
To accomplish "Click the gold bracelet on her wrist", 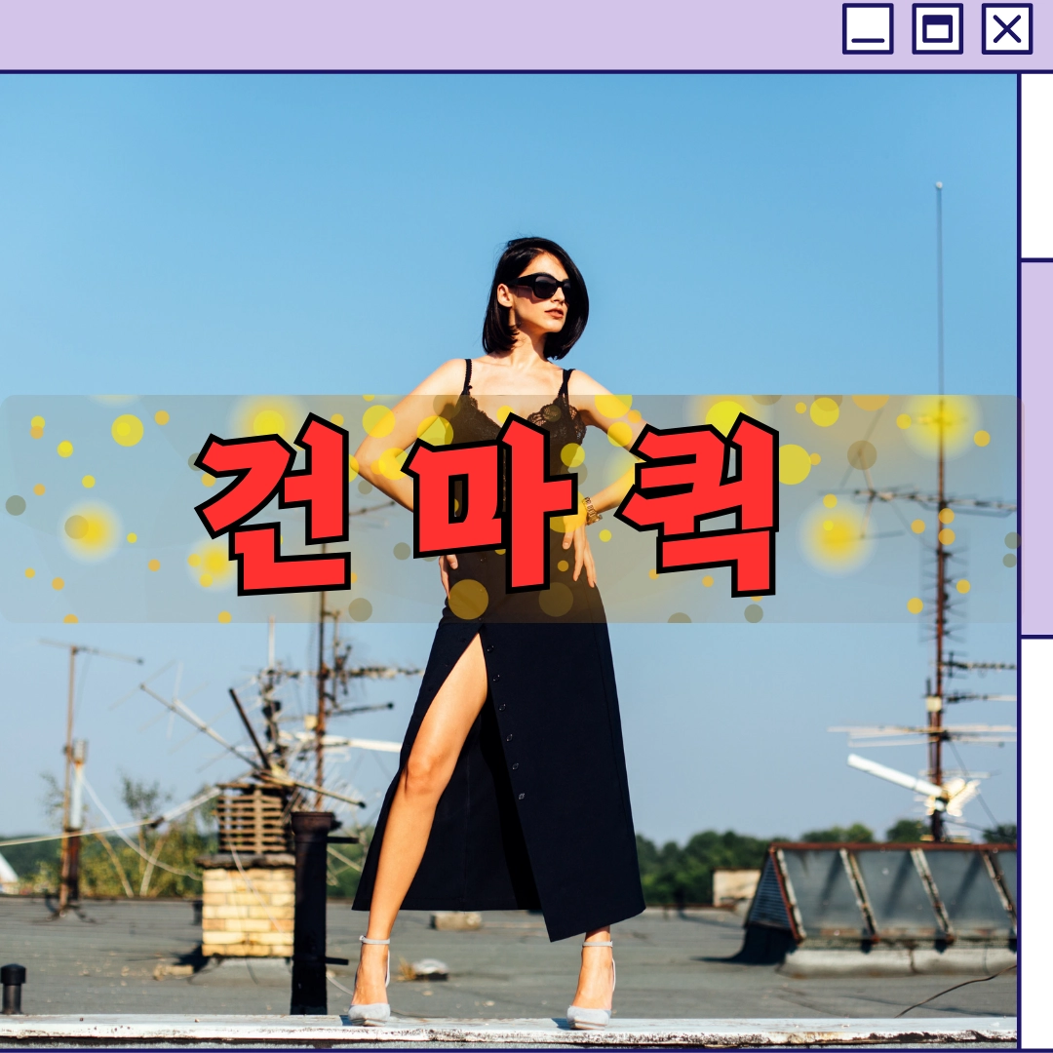I will pyautogui.click(x=591, y=510).
